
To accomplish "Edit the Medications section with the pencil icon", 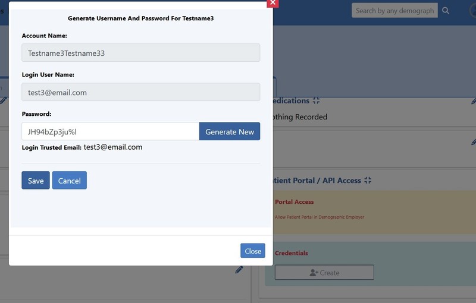I will coord(474,101).
